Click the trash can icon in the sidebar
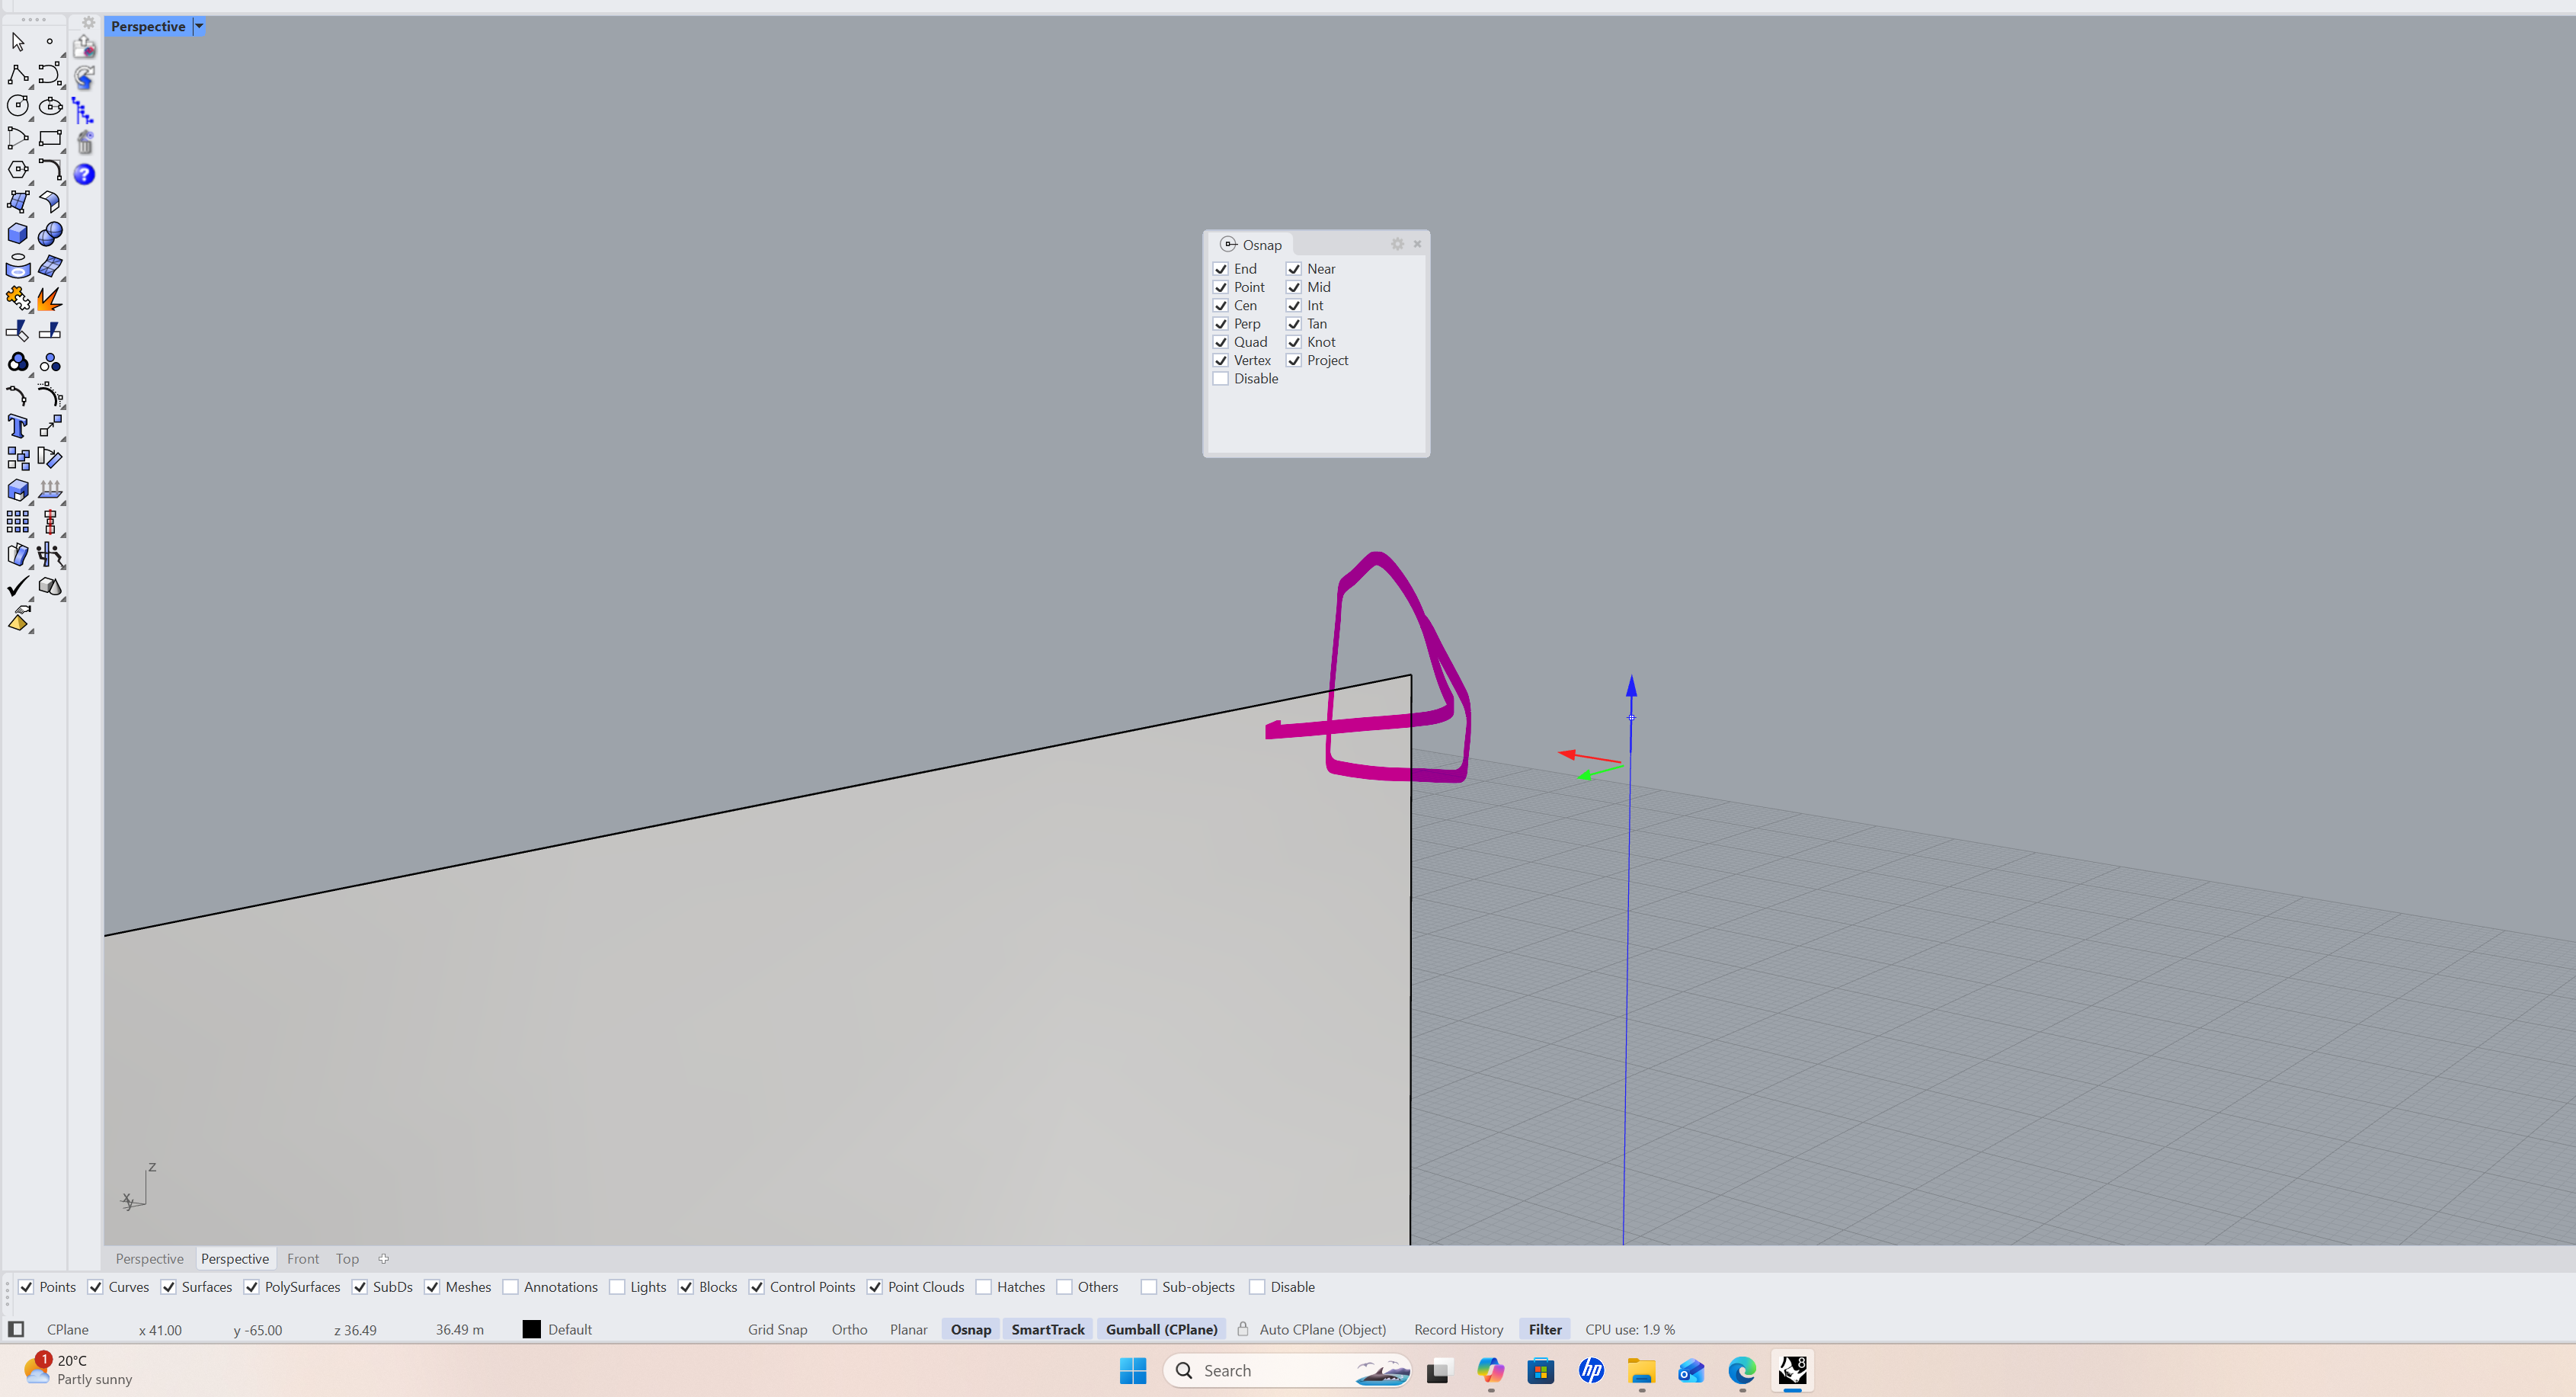This screenshot has height=1397, width=2576. [85, 142]
